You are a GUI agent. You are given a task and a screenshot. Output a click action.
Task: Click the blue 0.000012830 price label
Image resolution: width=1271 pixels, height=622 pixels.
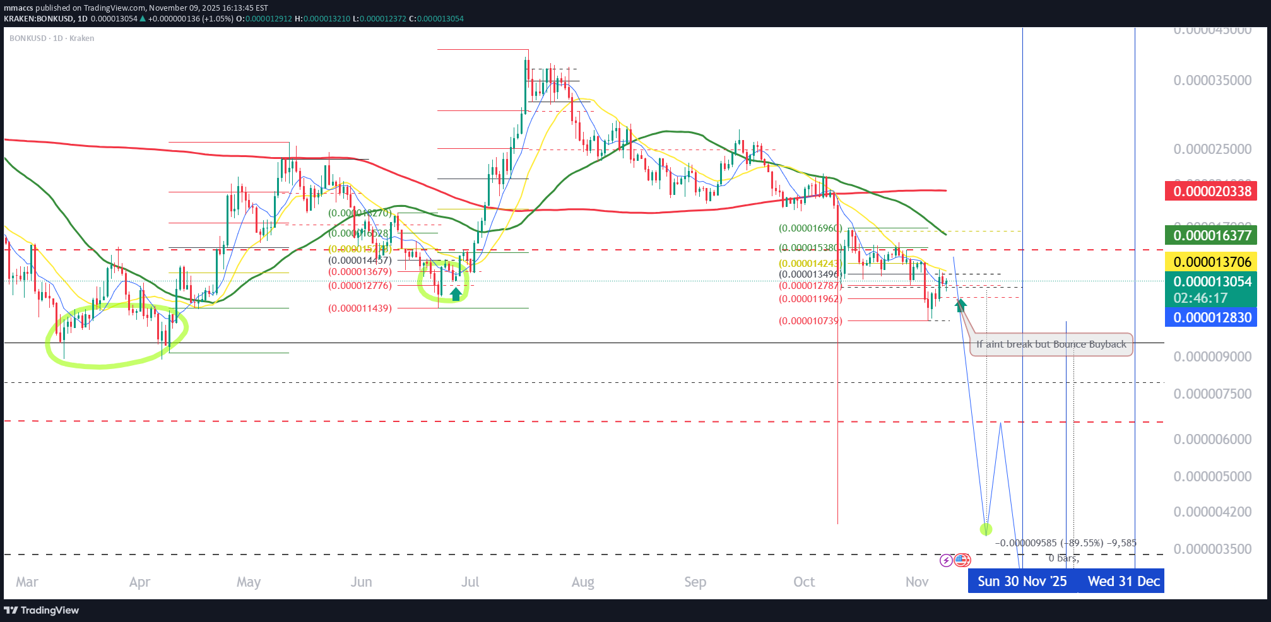click(x=1210, y=317)
